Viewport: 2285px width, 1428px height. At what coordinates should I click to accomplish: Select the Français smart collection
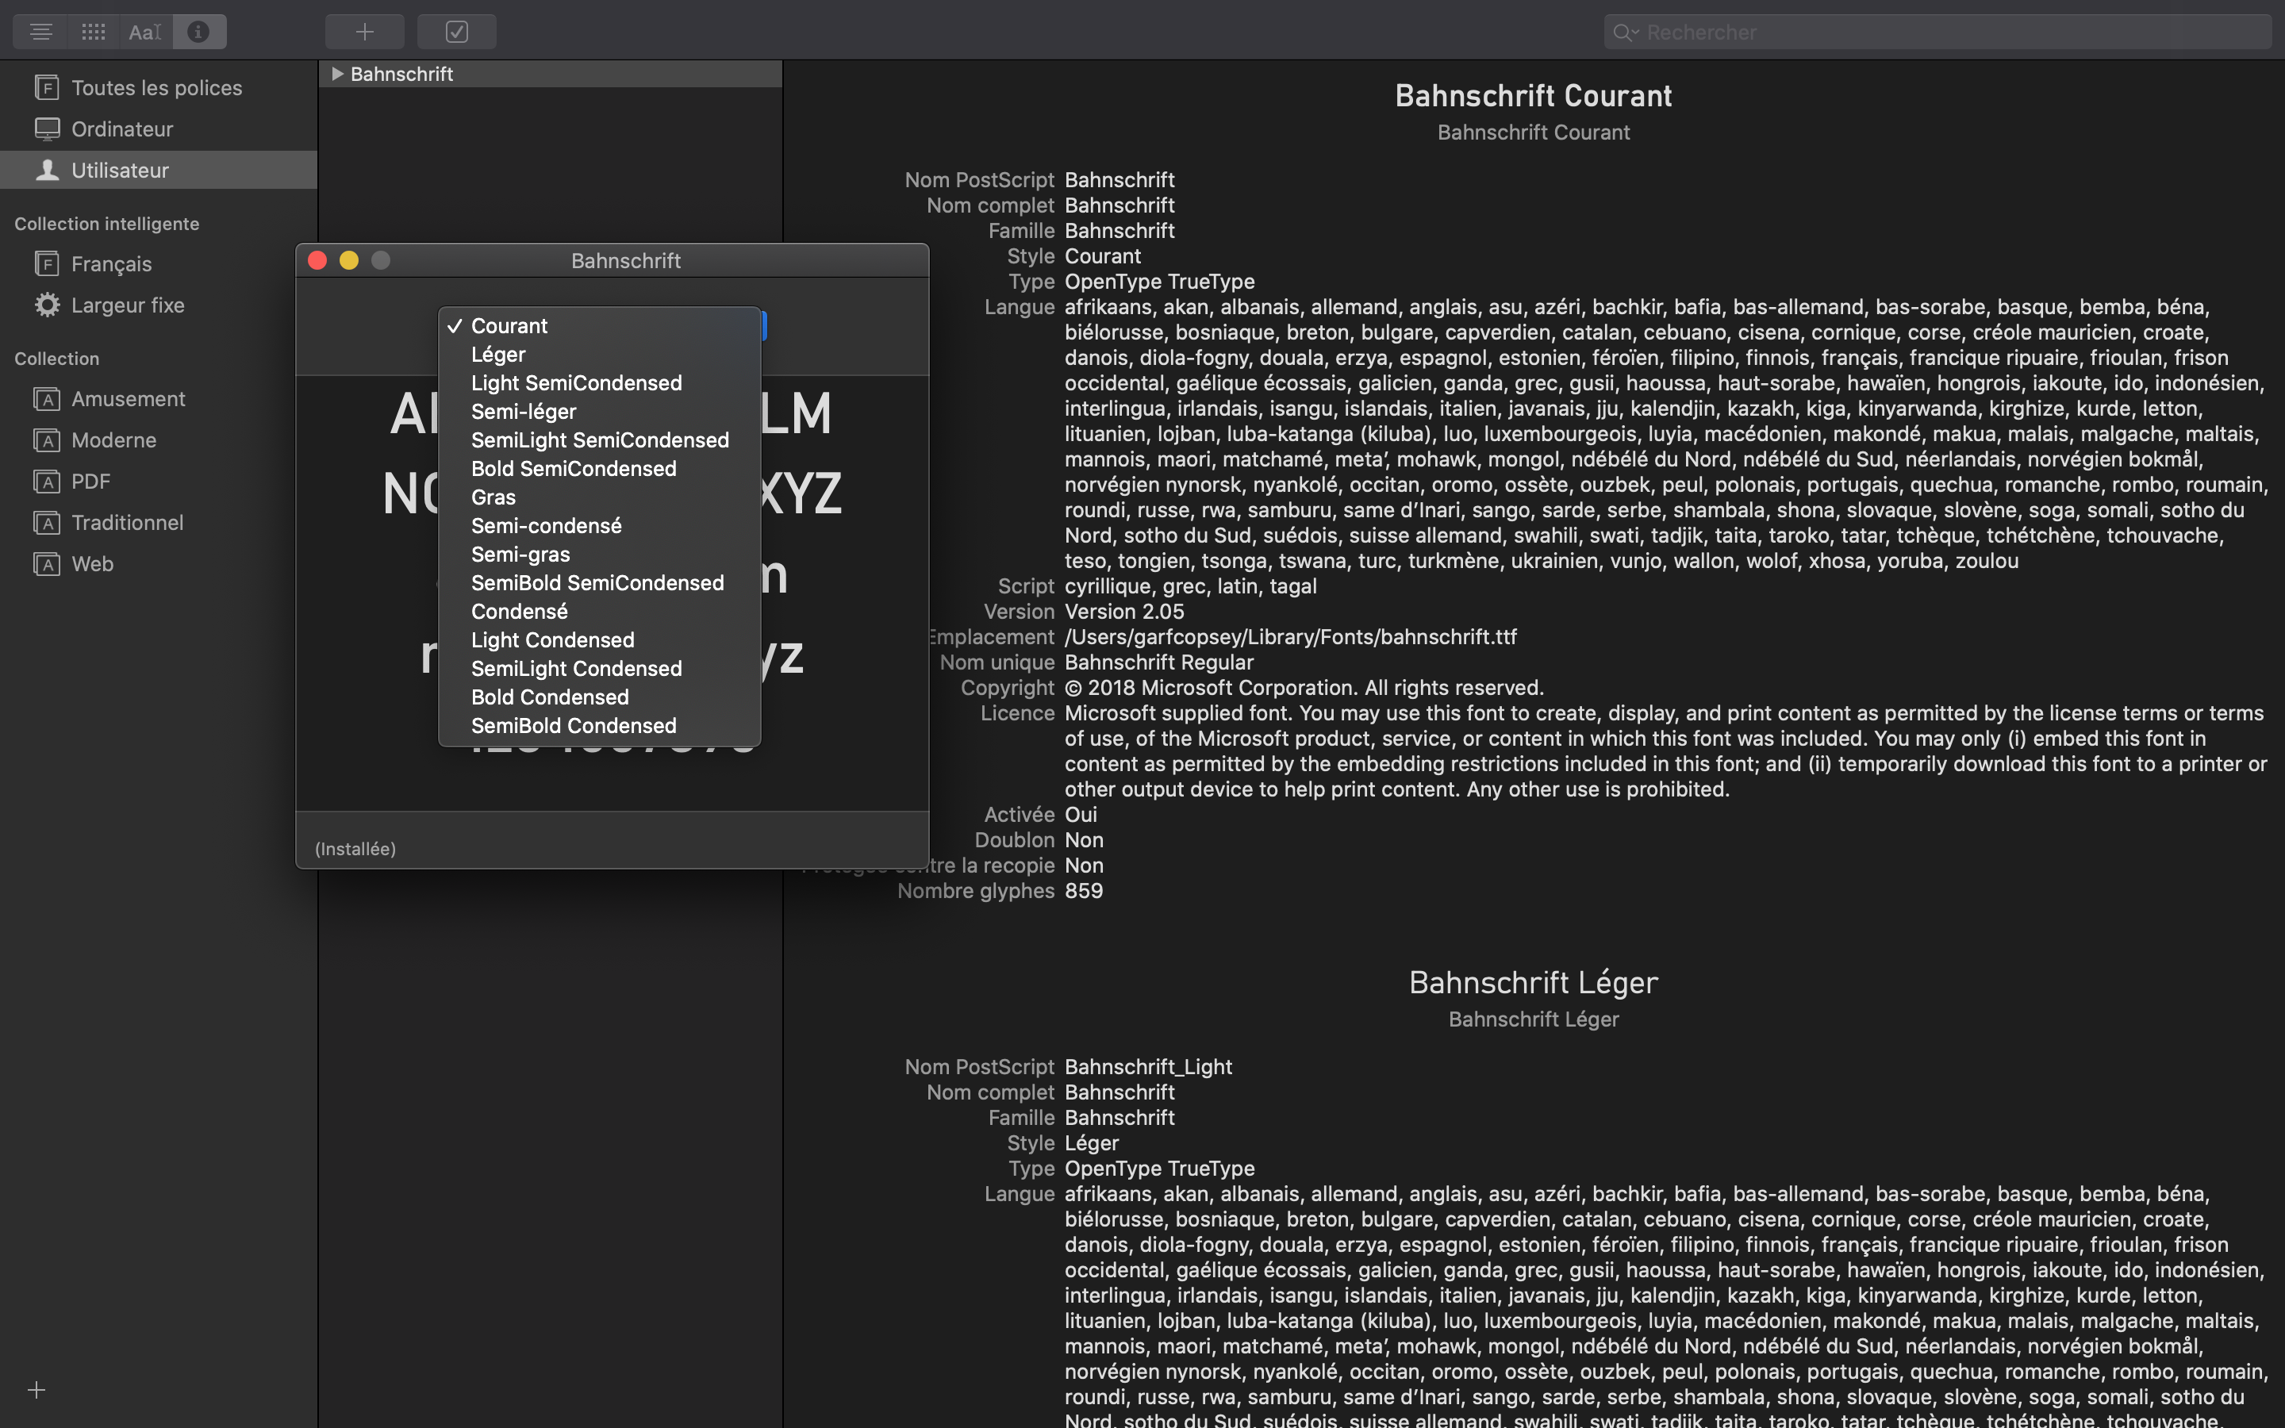coord(111,264)
